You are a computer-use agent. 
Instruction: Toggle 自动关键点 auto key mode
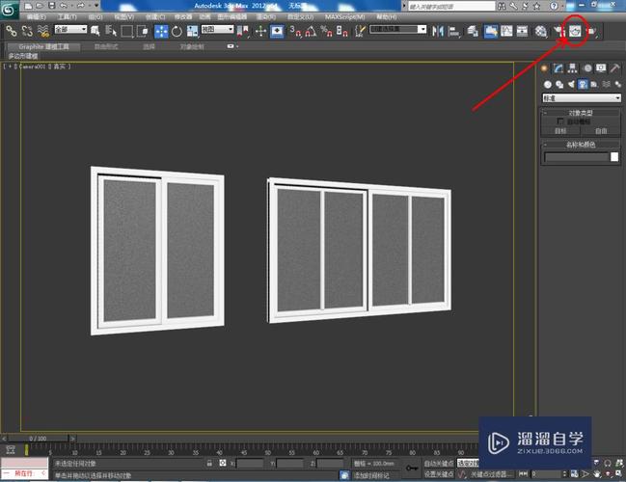coord(438,464)
